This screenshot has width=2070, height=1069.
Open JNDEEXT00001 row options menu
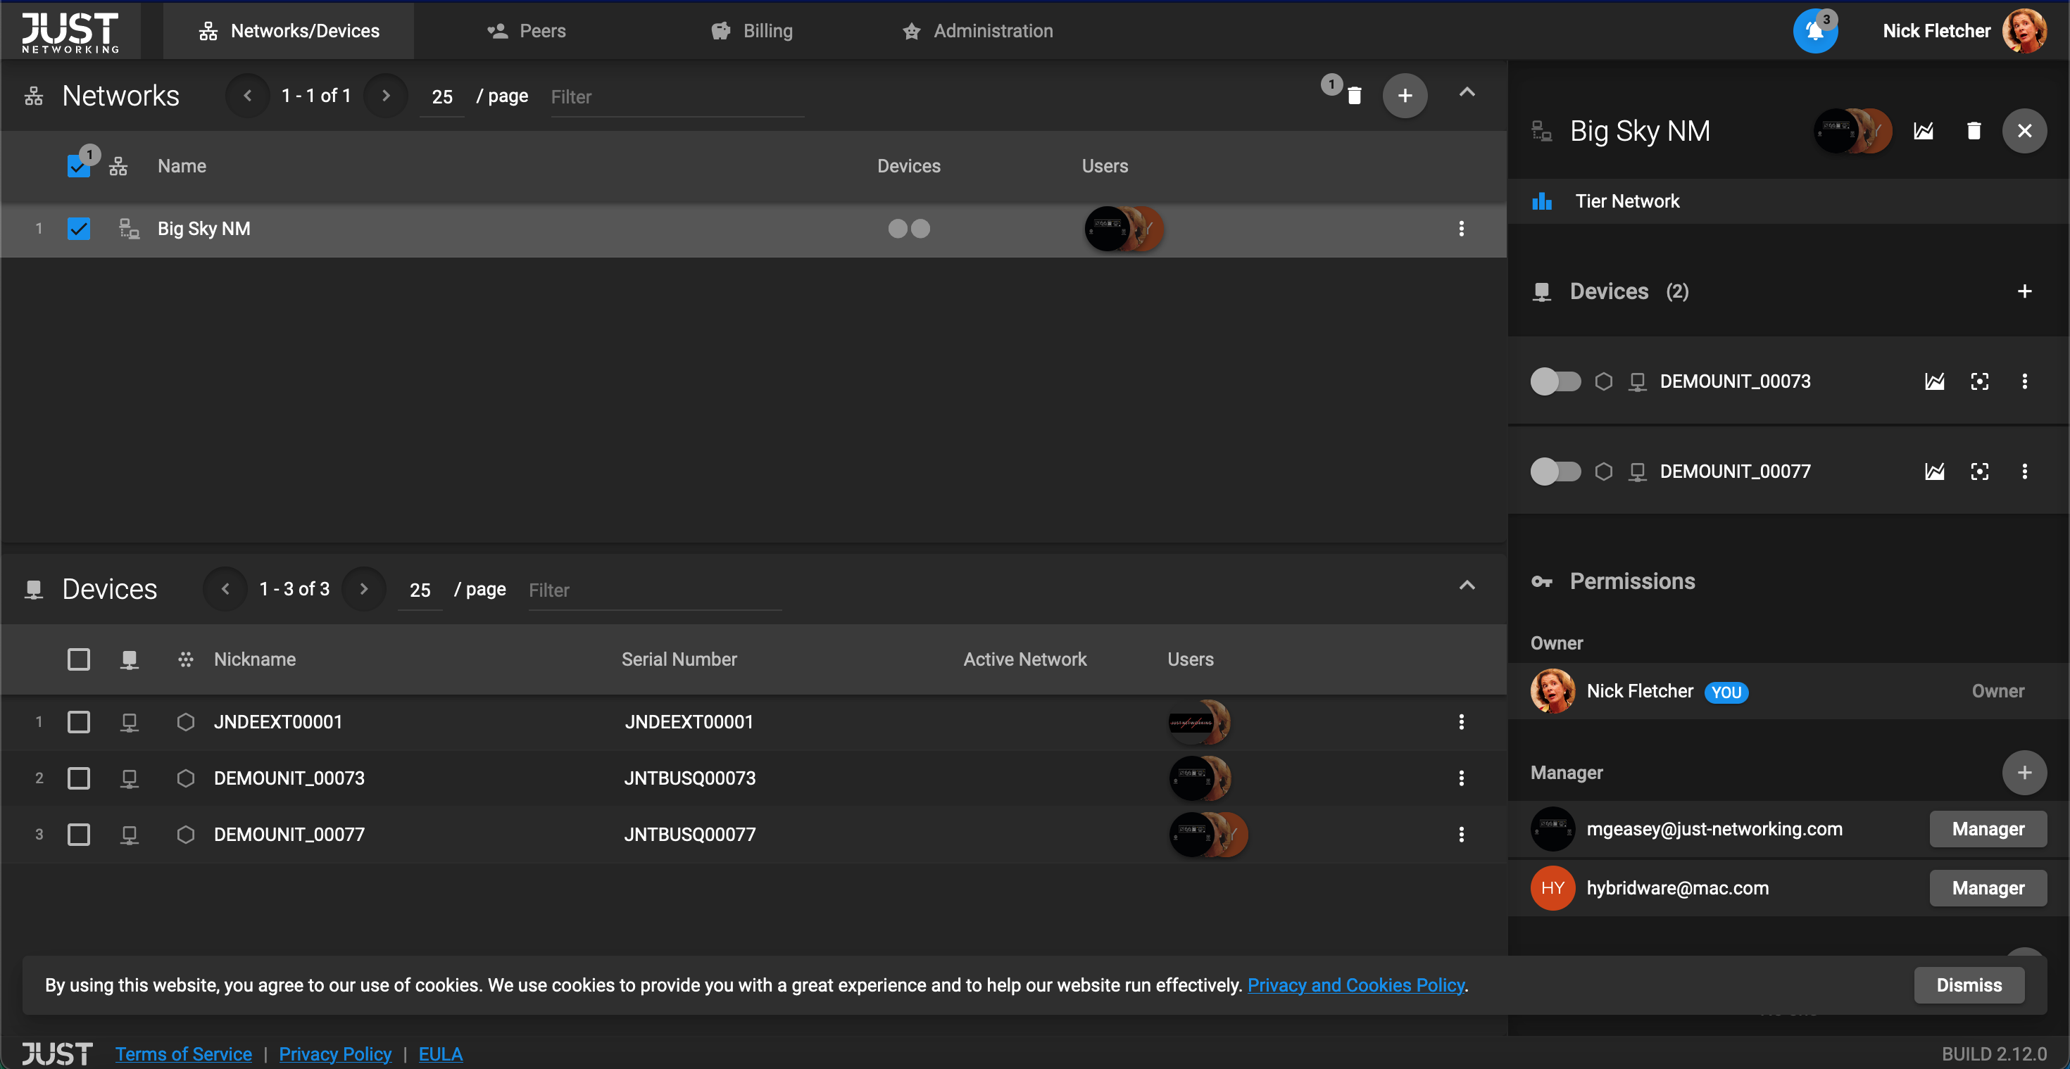point(1461,722)
